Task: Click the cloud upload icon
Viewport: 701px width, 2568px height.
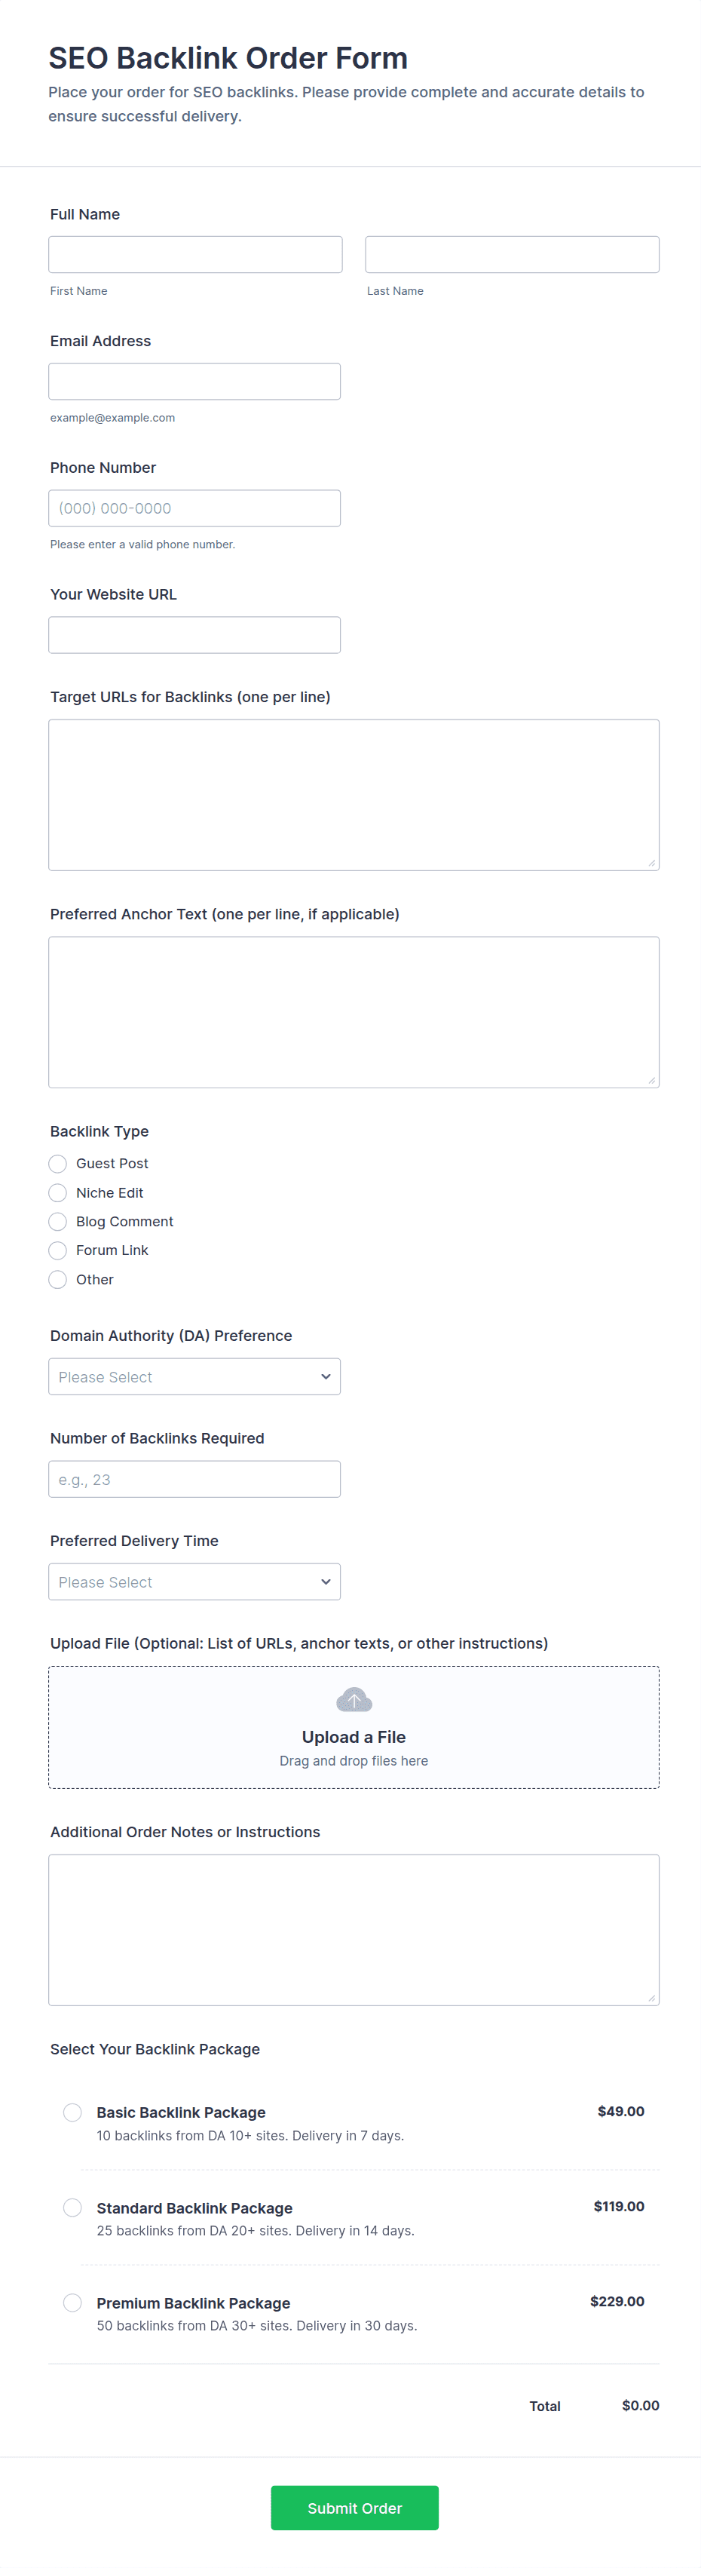Action: tap(354, 1700)
